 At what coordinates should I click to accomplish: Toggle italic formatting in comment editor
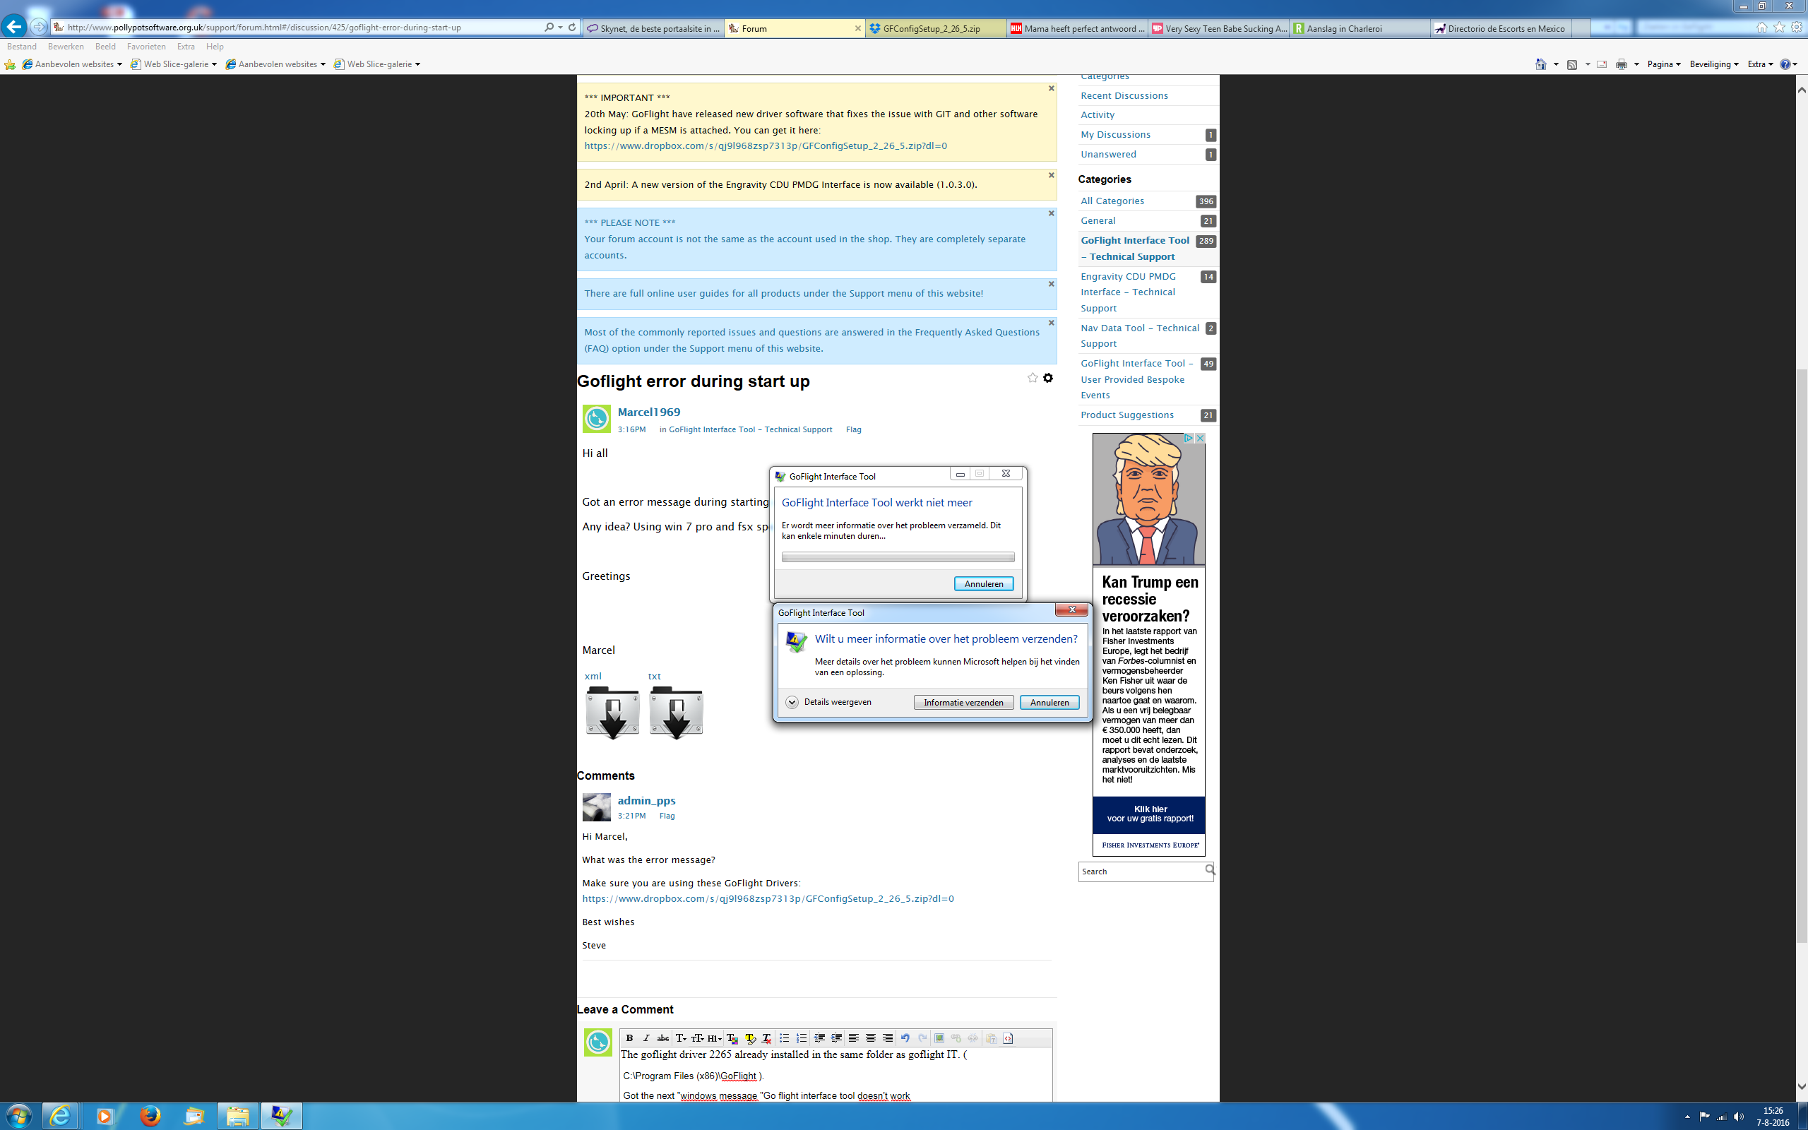(646, 1037)
